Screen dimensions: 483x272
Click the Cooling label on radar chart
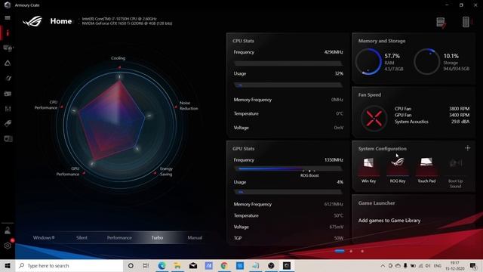118,58
